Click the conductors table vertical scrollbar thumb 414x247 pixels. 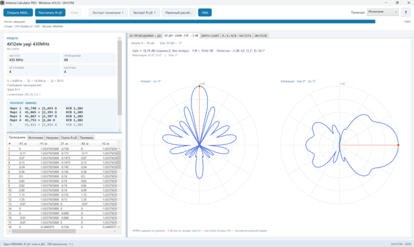(x=119, y=160)
